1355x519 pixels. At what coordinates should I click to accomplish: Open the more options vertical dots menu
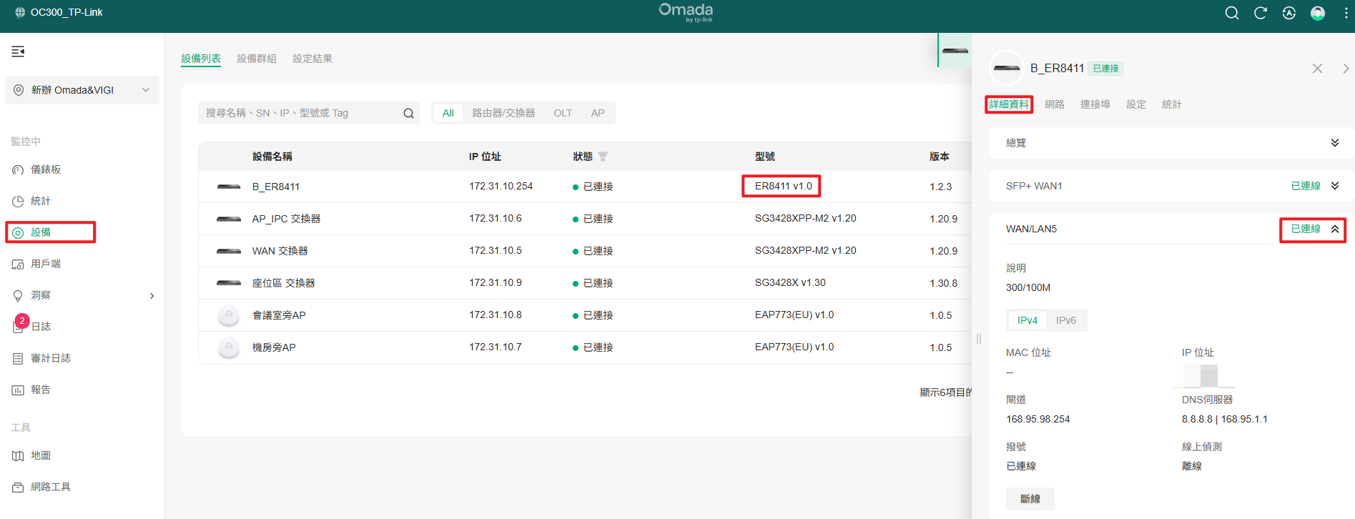(x=1346, y=13)
